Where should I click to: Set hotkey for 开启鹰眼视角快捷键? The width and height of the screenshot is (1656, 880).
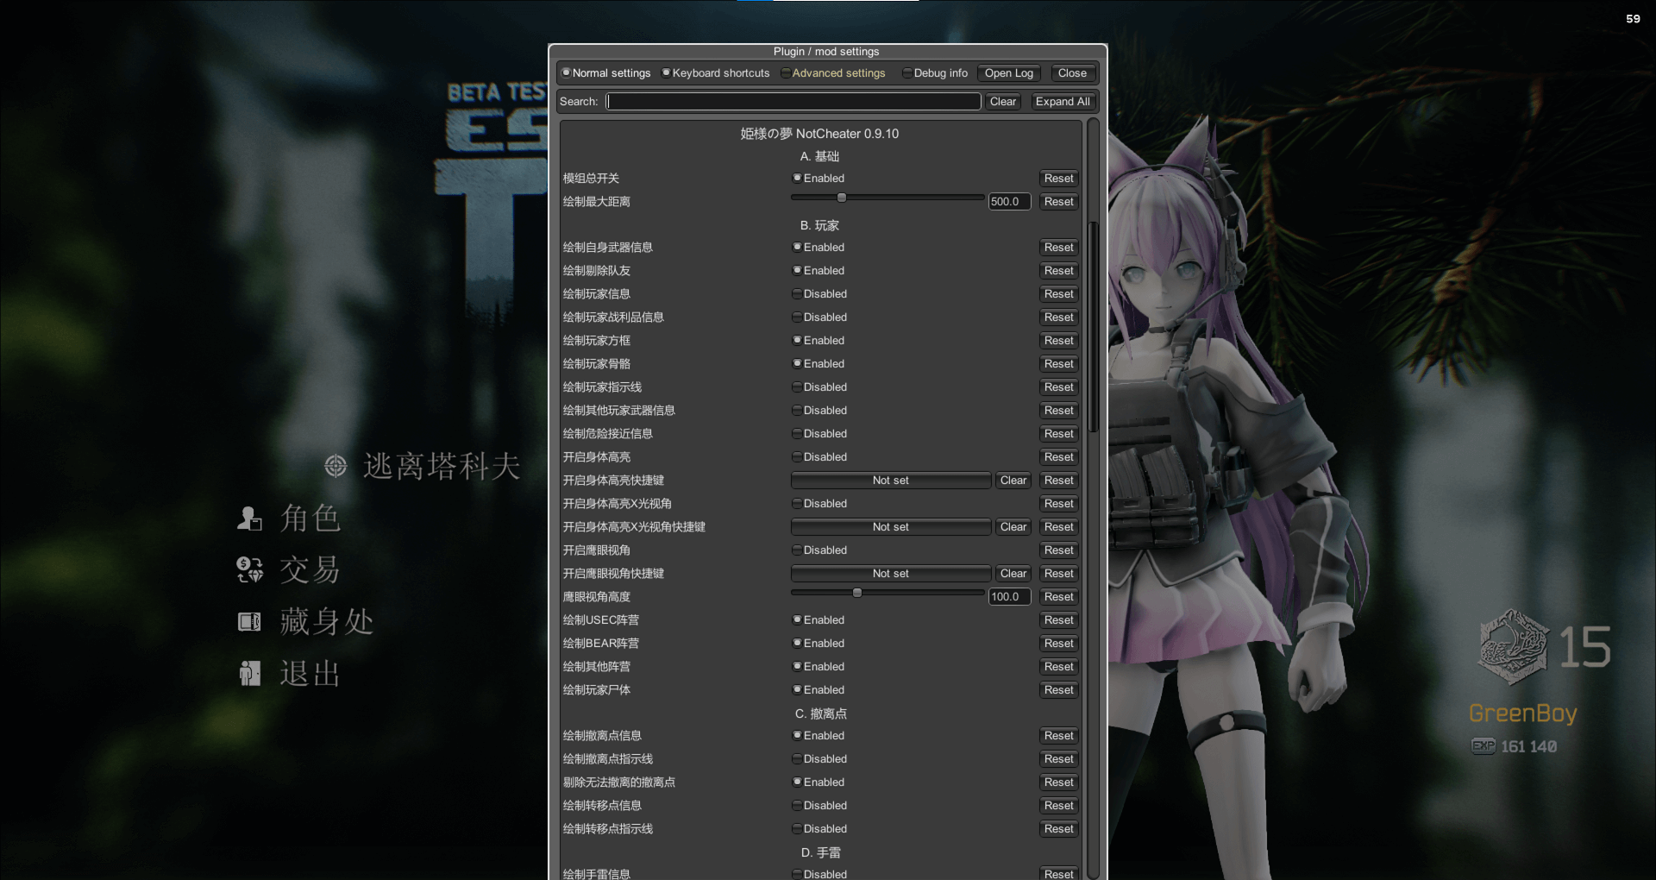pos(891,573)
